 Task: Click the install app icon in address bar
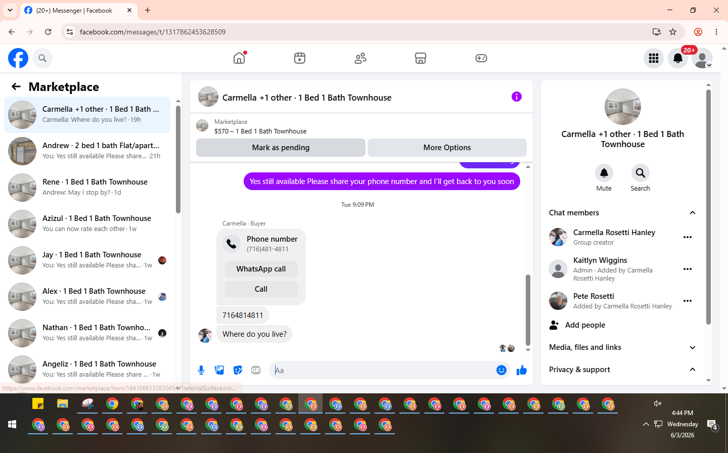point(657,32)
